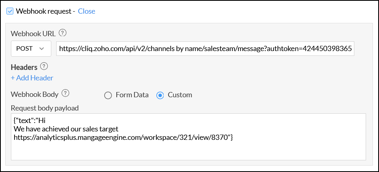Uncheck the Webhook request checkbox
379x172 pixels.
pos(11,11)
